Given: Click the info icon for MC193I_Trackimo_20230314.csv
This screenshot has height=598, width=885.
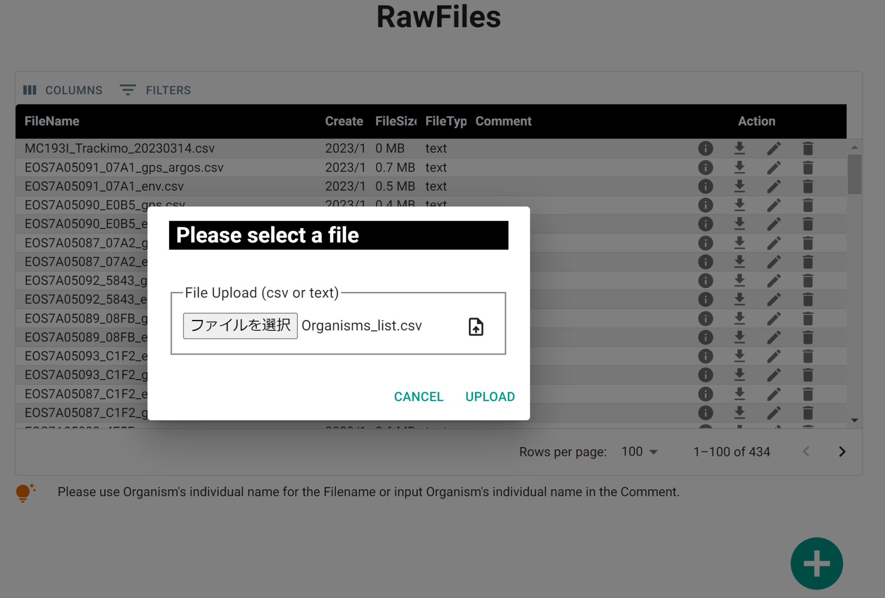Looking at the screenshot, I should (x=705, y=148).
